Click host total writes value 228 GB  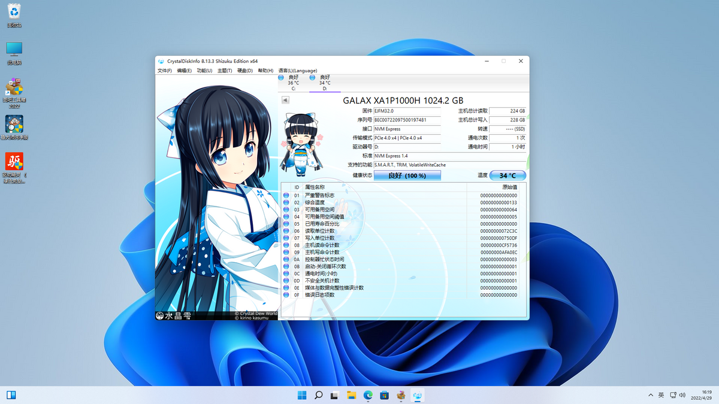click(x=508, y=120)
